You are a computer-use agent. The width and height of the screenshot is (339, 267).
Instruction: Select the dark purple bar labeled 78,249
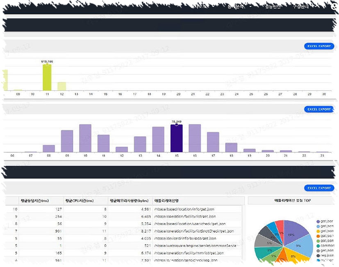(x=176, y=138)
